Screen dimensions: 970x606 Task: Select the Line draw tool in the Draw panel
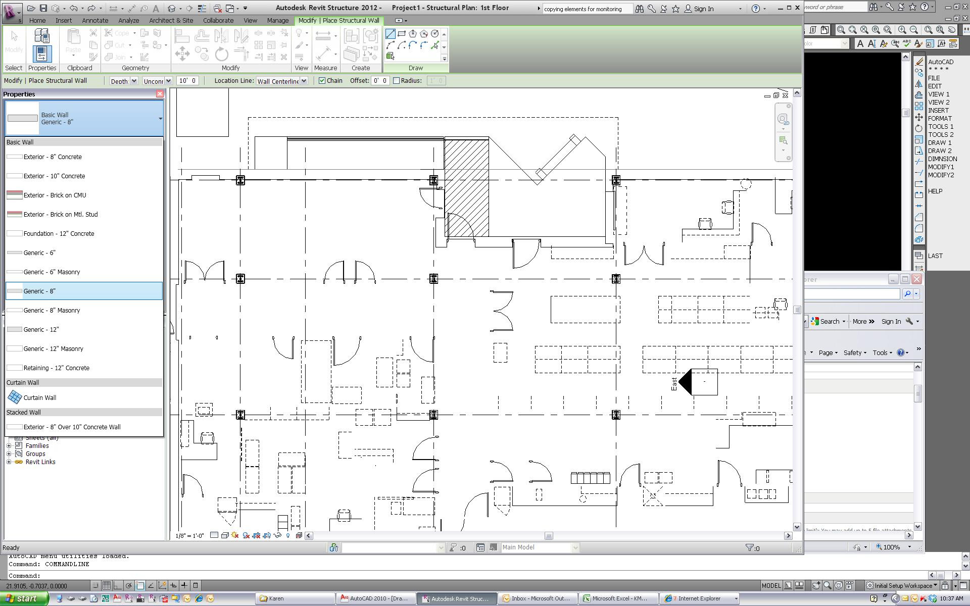pos(391,34)
